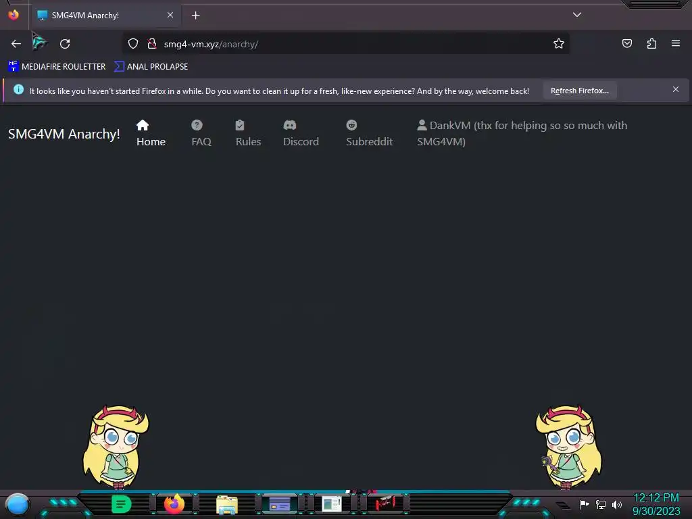Go to Home nav item
This screenshot has width=692, height=519.
pyautogui.click(x=151, y=133)
